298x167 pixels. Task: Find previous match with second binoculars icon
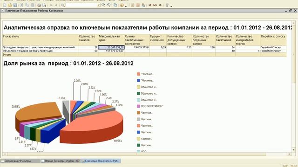point(108,5)
